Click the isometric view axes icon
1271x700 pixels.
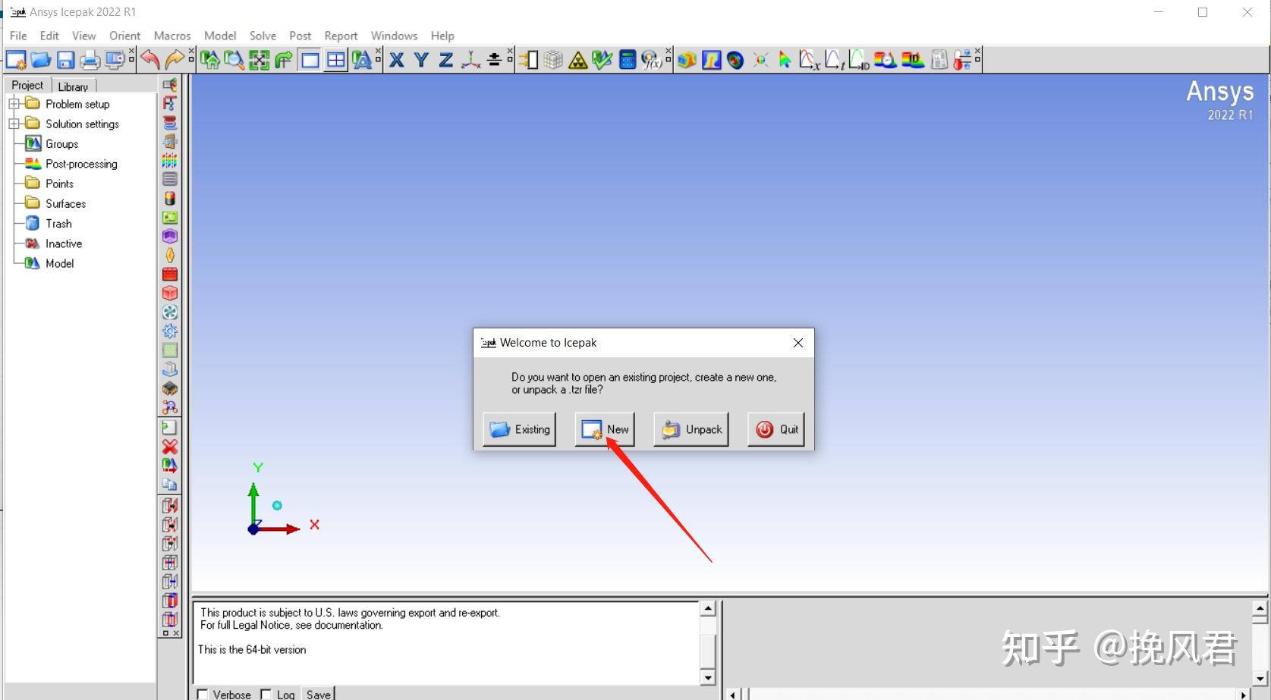(470, 60)
